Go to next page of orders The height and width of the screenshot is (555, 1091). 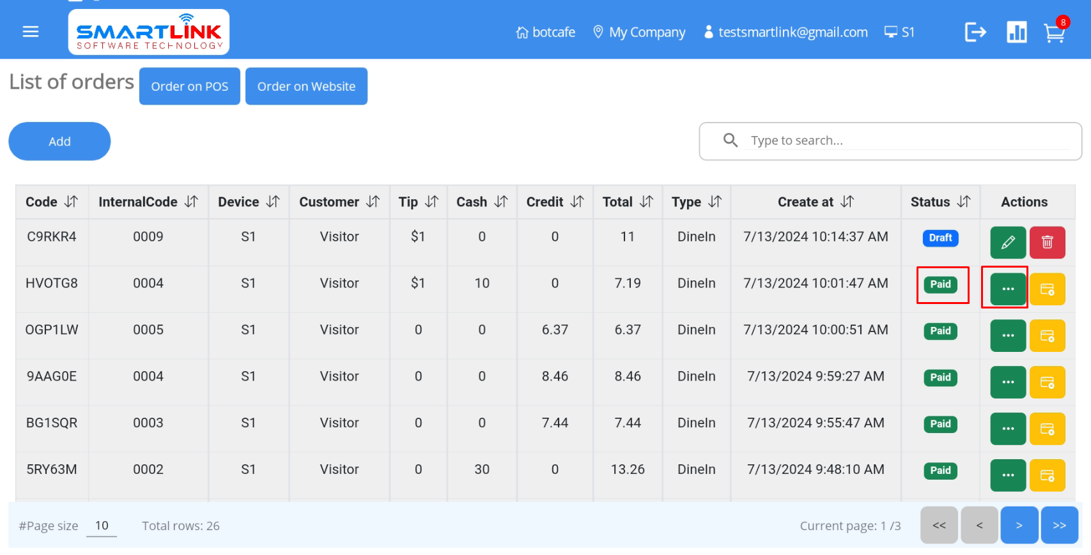(x=1019, y=525)
